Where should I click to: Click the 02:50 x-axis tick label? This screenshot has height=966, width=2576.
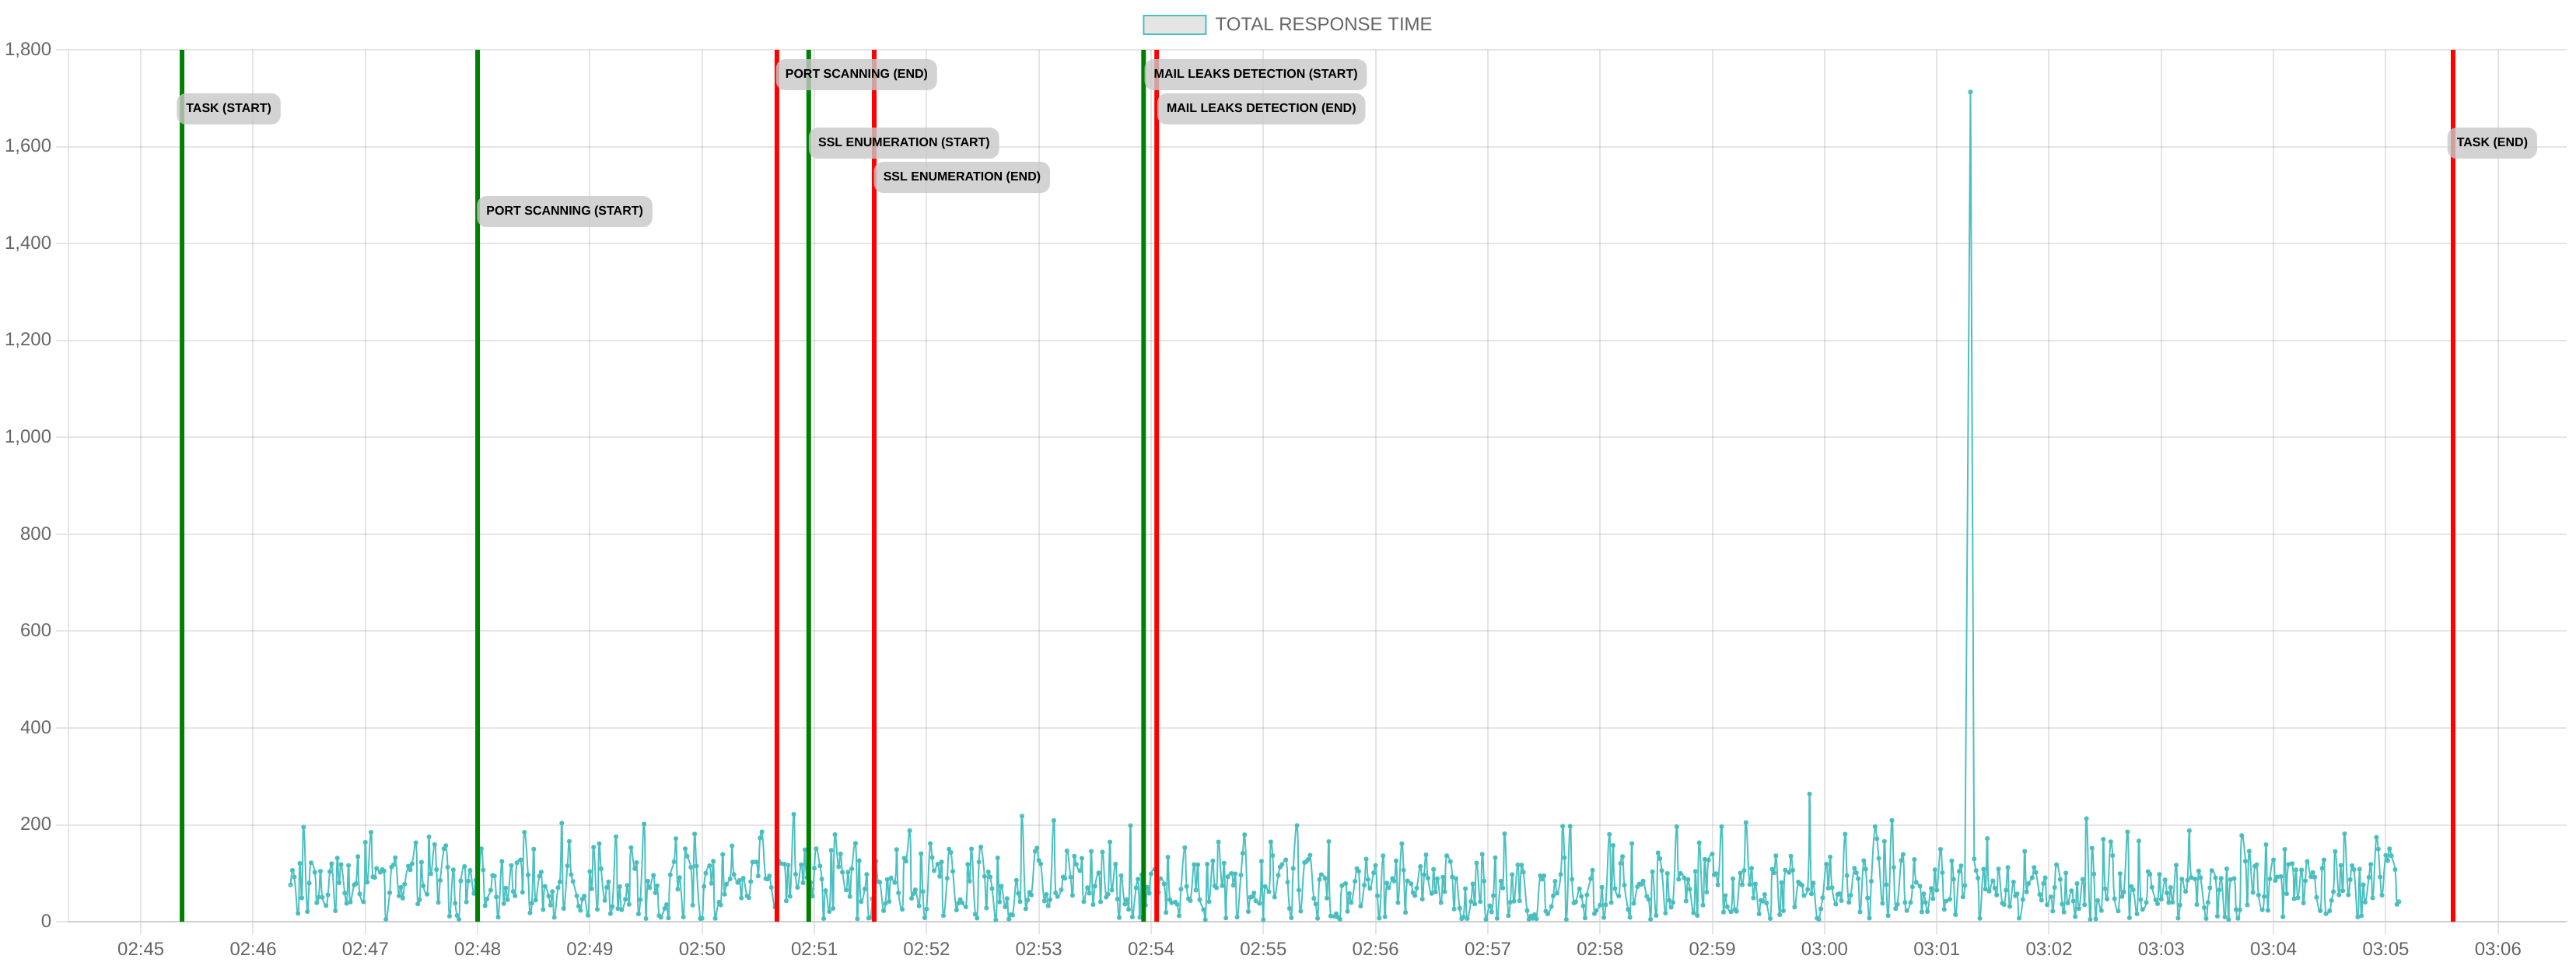(702, 948)
